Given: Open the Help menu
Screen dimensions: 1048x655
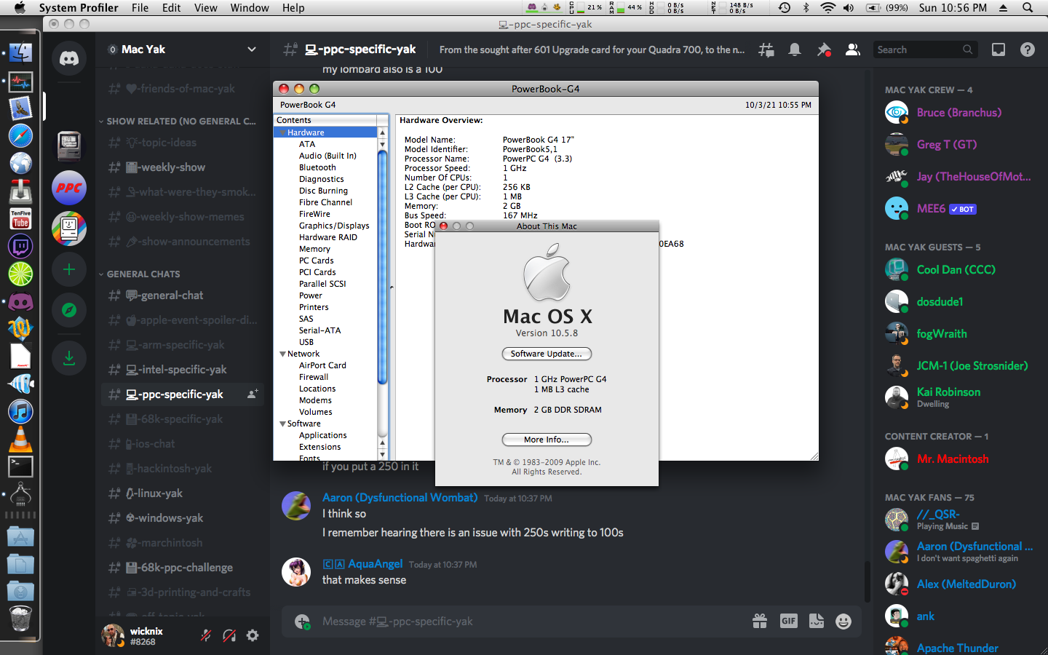Looking at the screenshot, I should (293, 7).
